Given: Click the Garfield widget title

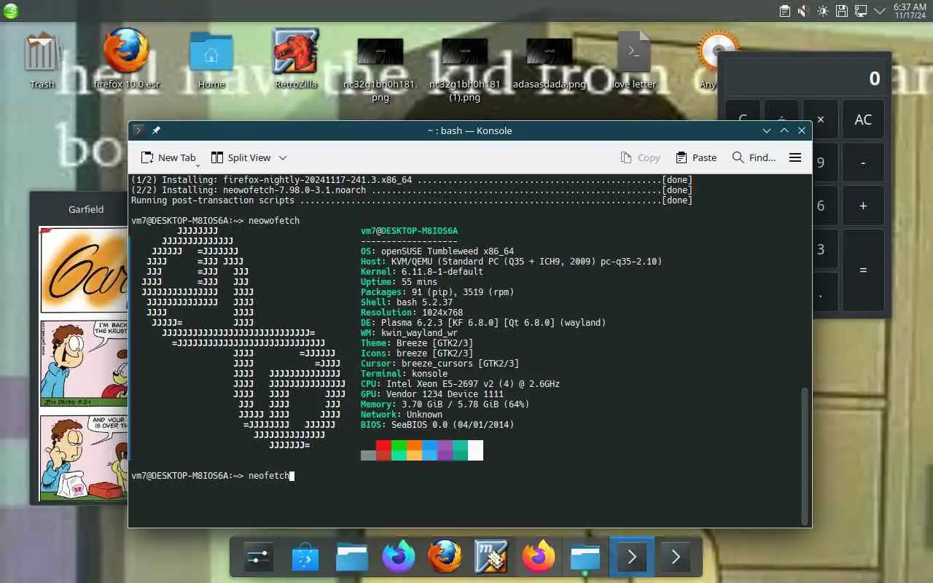Looking at the screenshot, I should (86, 209).
